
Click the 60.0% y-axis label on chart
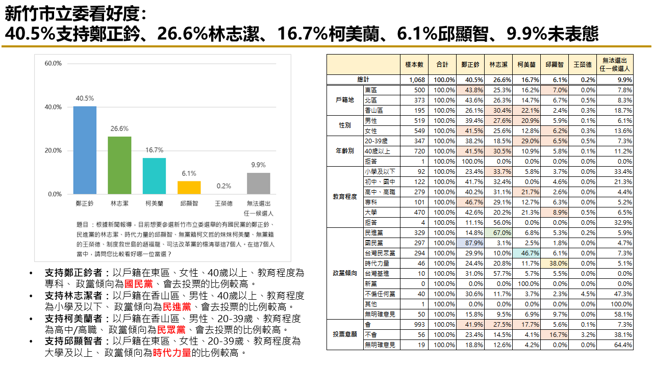tap(53, 63)
